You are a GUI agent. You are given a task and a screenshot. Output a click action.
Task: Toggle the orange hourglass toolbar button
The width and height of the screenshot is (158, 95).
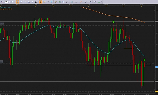pos(41,2)
